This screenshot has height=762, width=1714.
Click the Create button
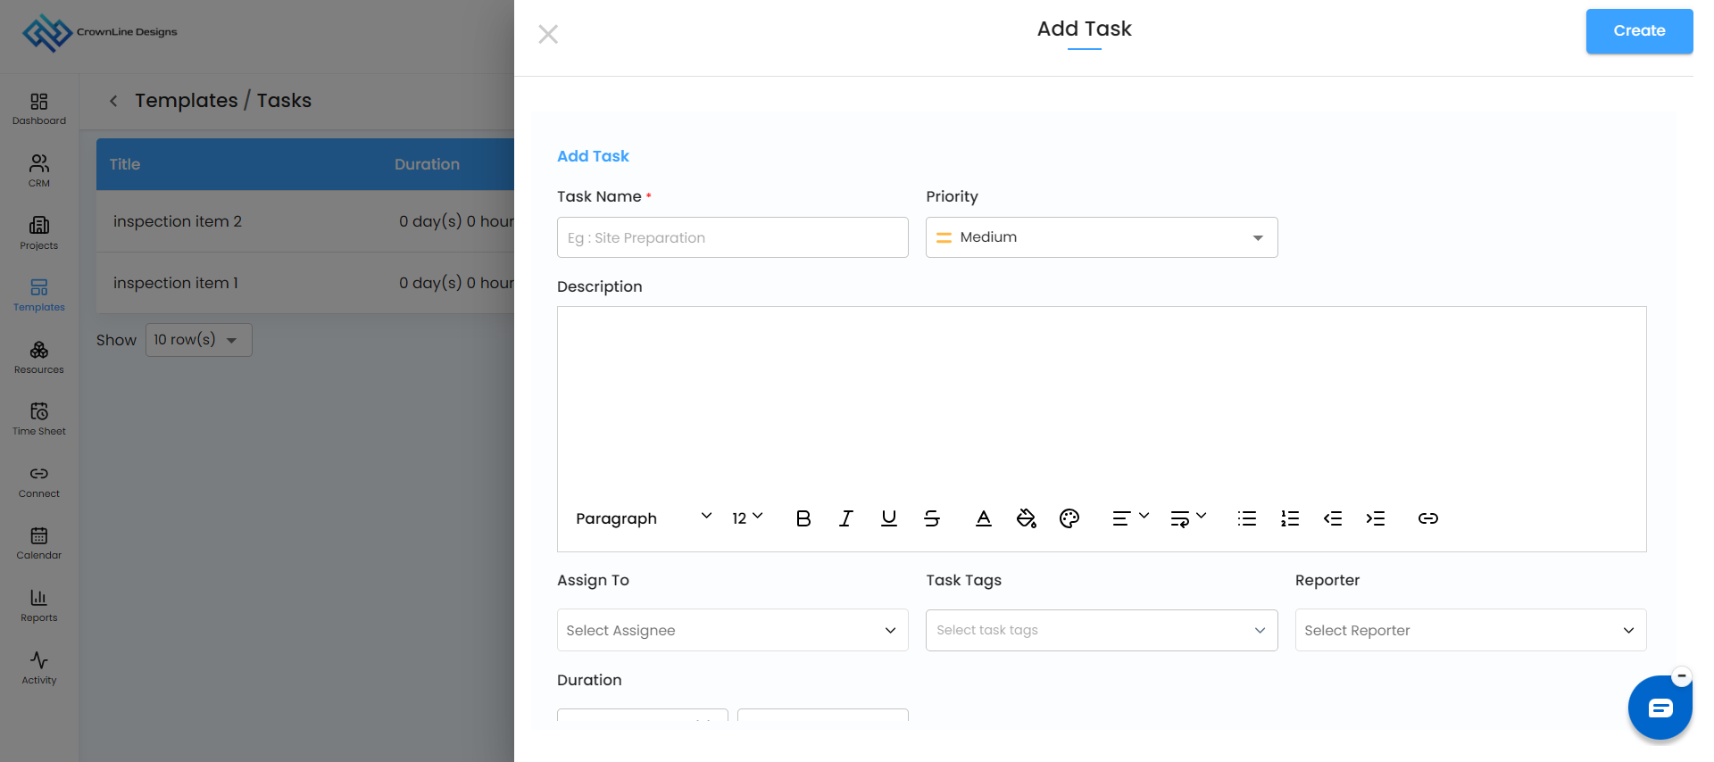click(1640, 31)
